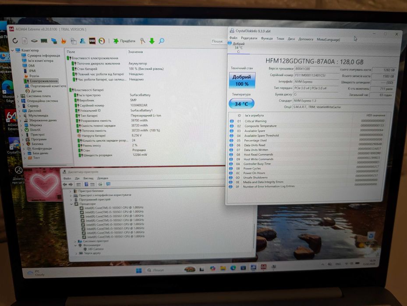Select Сумарна інформація in AIDA64 tree
The height and width of the screenshot is (306, 407).
coord(44,56)
